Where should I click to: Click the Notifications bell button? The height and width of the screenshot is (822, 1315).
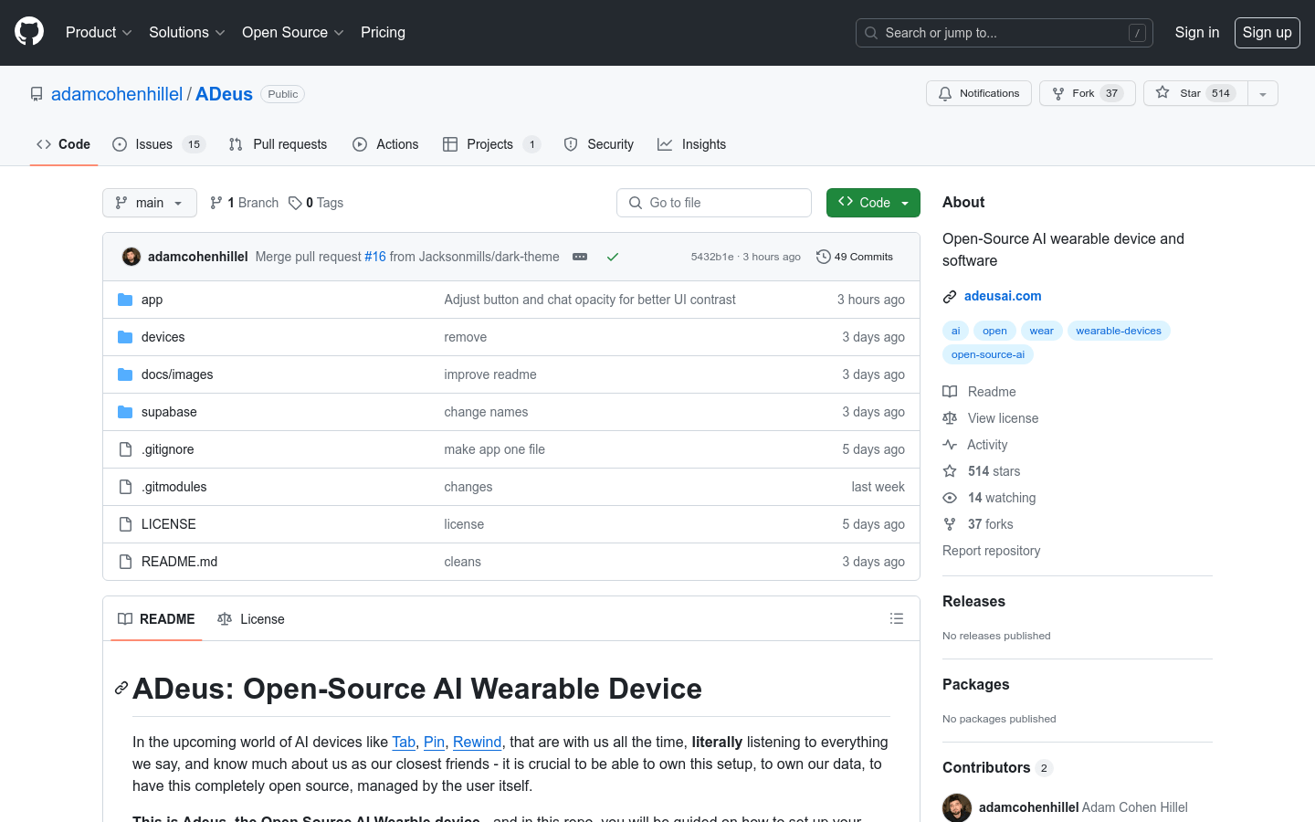[x=979, y=93]
